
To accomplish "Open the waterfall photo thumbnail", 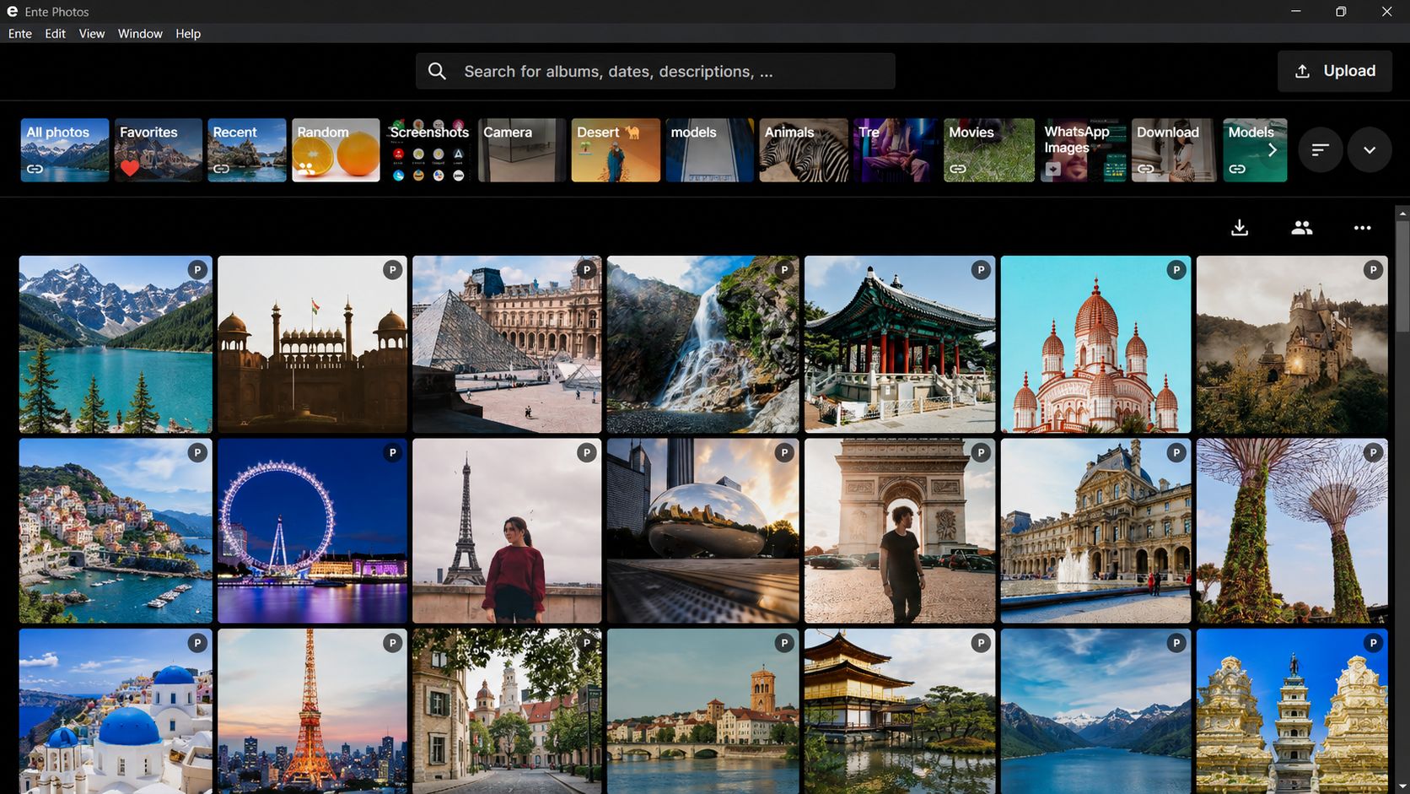I will click(702, 344).
